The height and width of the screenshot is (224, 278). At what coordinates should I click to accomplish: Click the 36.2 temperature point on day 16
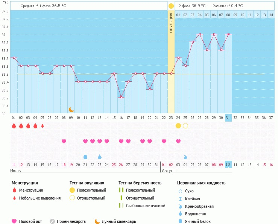coord(121,98)
